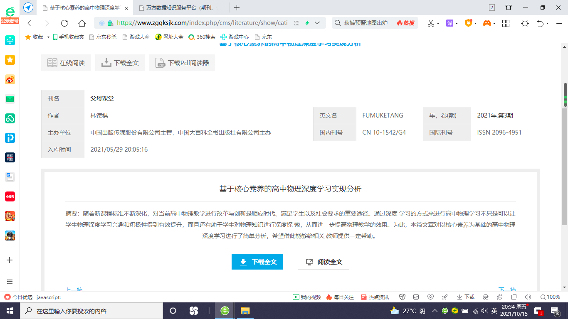The width and height of the screenshot is (568, 319).
Task: Click the rocket accelerator icon in status bar
Action: pos(445,297)
